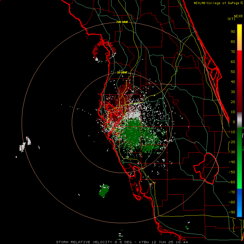Viewport: 244px width, 244px height.
Task: Click the 80 value on the velocity scale
Action: click(233, 41)
